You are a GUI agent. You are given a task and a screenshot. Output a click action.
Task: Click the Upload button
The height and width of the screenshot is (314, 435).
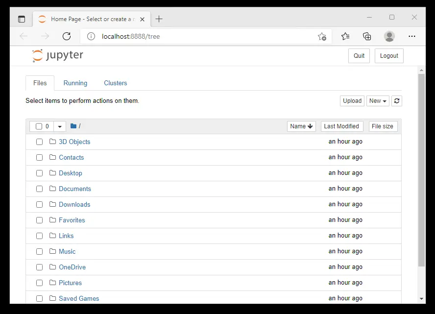352,101
